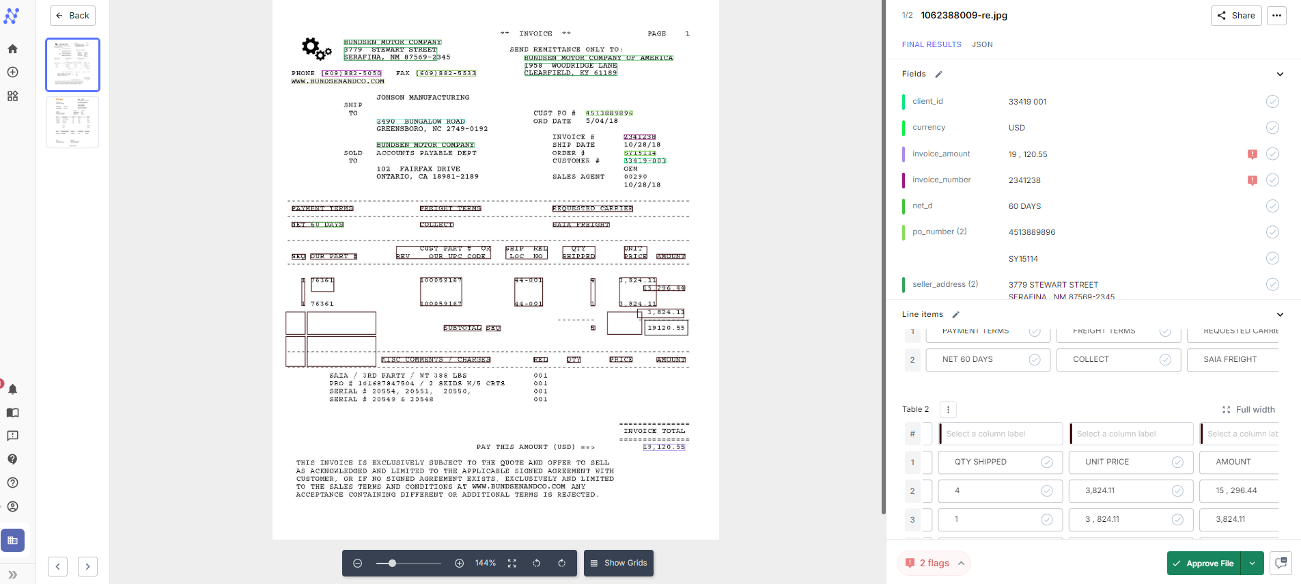1301x584 pixels.
Task: Verify the NET 60 DAYS cell checkmark
Action: tap(1035, 359)
